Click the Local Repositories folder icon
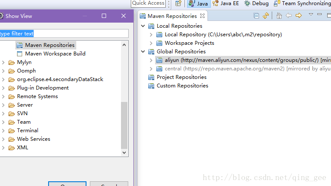Viewport: 331px width, 186px height. [151, 26]
